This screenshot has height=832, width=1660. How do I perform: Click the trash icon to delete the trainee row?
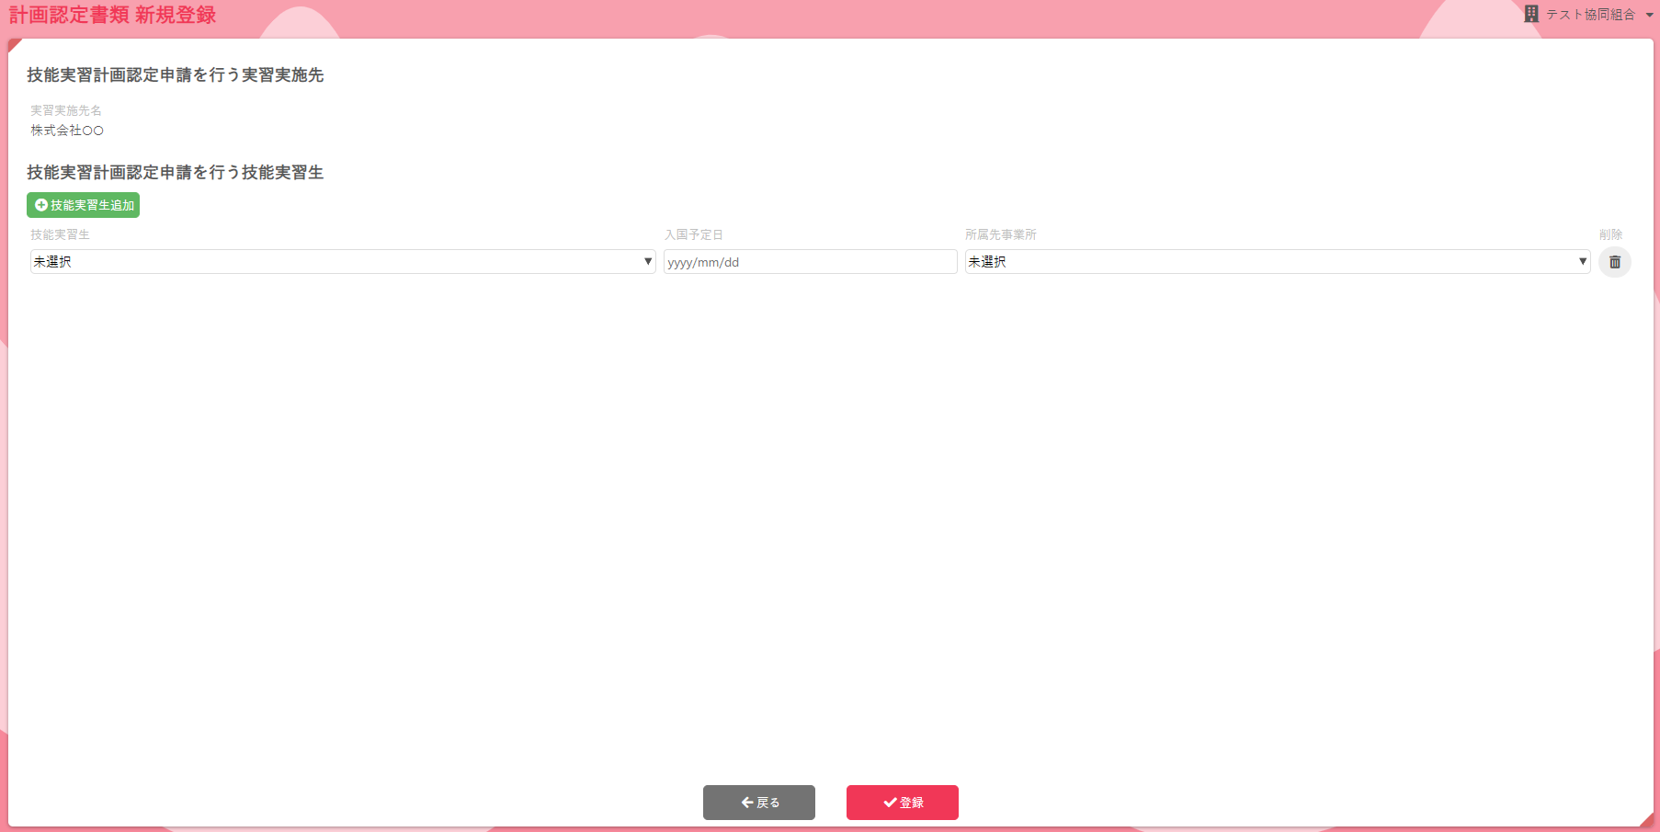point(1614,262)
